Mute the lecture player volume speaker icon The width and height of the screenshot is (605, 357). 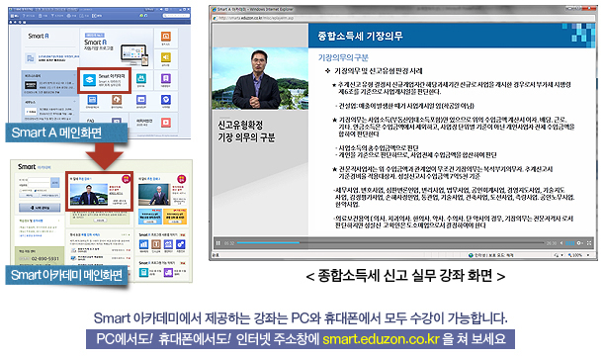click(x=562, y=243)
